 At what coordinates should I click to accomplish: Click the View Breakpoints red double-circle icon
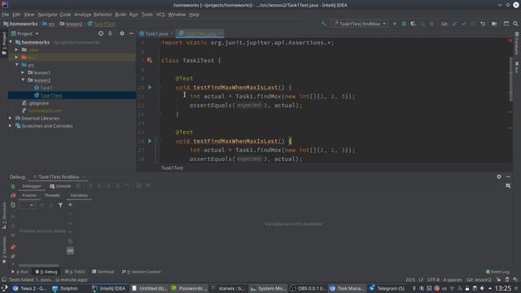pos(13,247)
